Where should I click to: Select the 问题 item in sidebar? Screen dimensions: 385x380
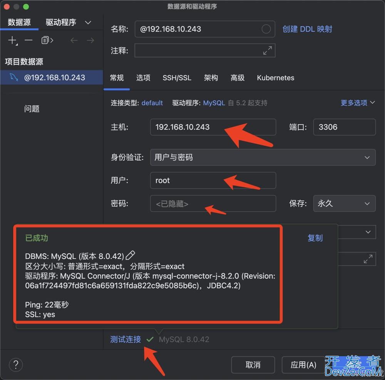[x=32, y=108]
